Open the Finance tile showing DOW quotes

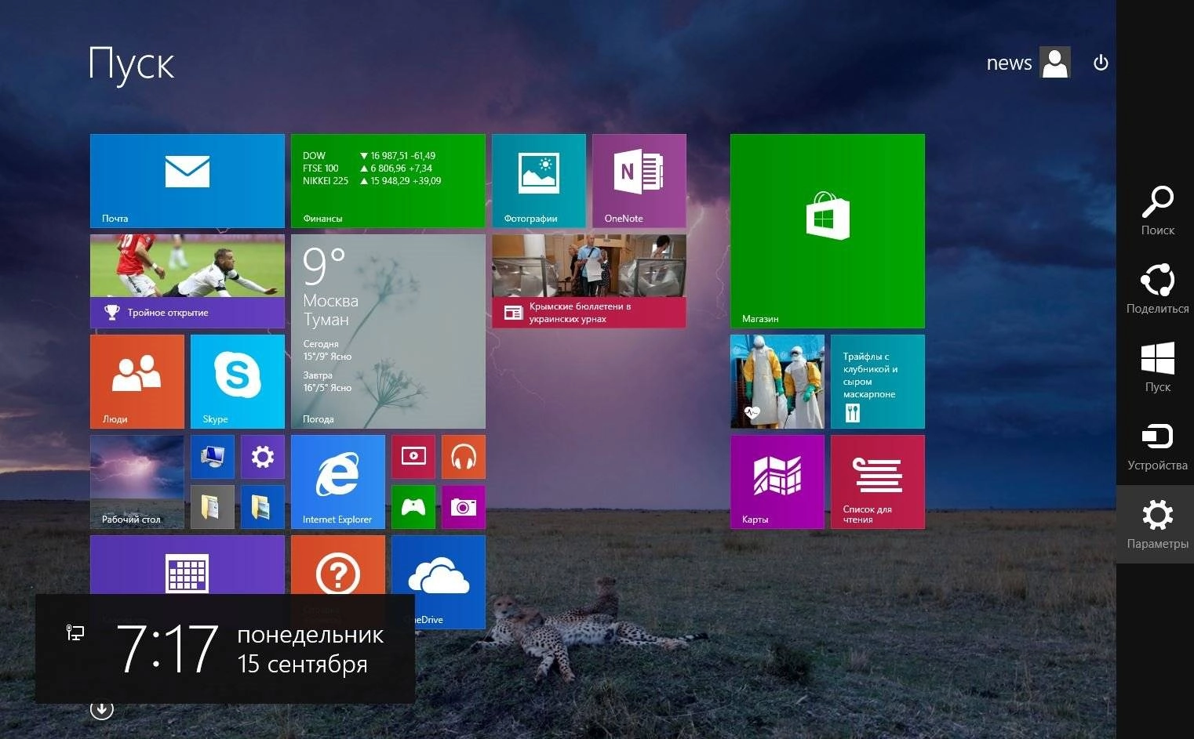click(388, 181)
